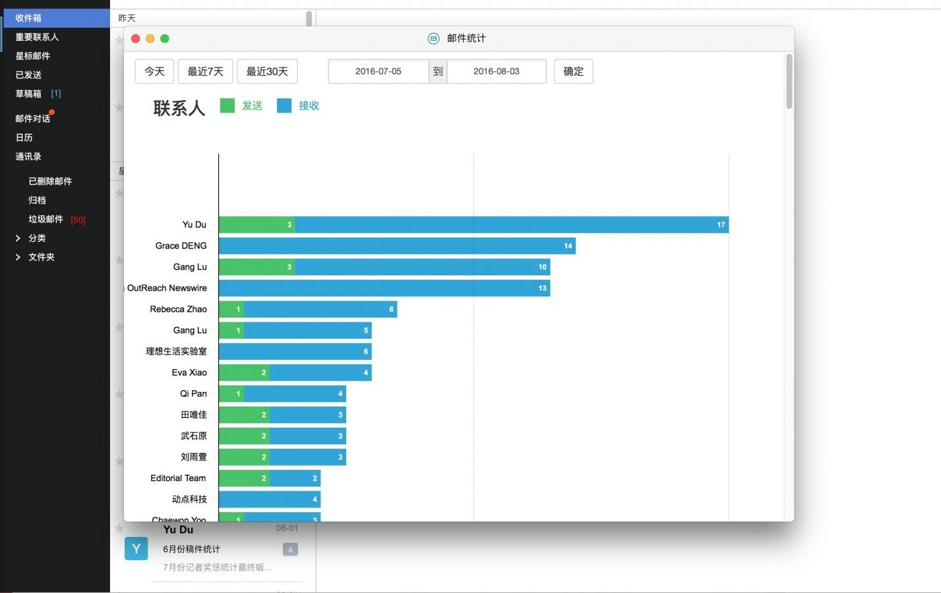Close the 邮件统计 window with red button
This screenshot has height=593, width=941.
(x=136, y=38)
